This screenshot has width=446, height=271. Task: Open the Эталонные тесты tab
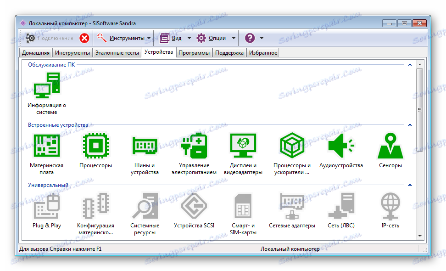pyautogui.click(x=116, y=52)
